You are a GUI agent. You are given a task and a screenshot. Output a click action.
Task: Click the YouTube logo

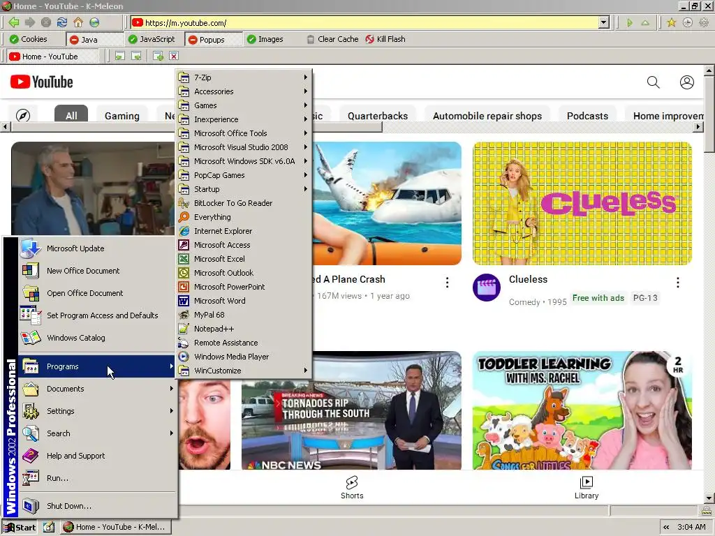pyautogui.click(x=41, y=82)
